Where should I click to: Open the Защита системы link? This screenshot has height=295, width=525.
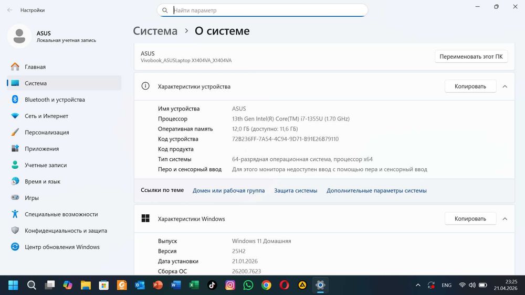coord(296,190)
